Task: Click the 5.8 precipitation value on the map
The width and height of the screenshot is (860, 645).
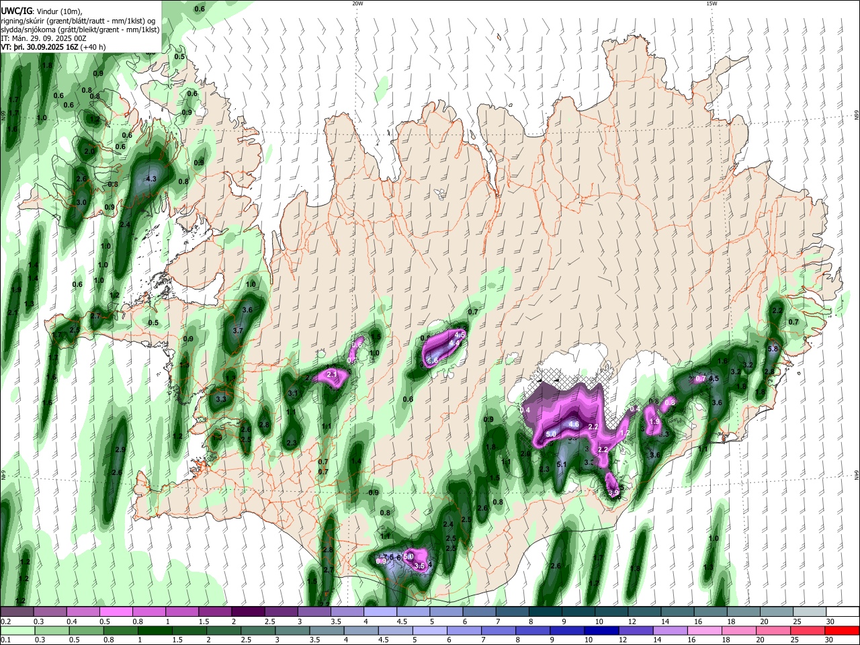Action: pos(773,349)
